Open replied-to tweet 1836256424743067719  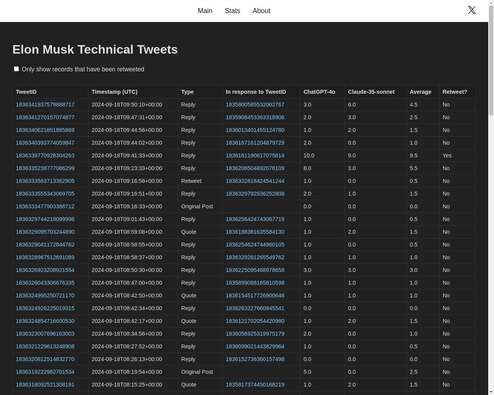[255, 219]
